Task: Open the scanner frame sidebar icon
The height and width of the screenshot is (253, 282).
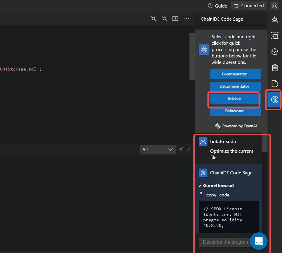Action: pos(275,36)
